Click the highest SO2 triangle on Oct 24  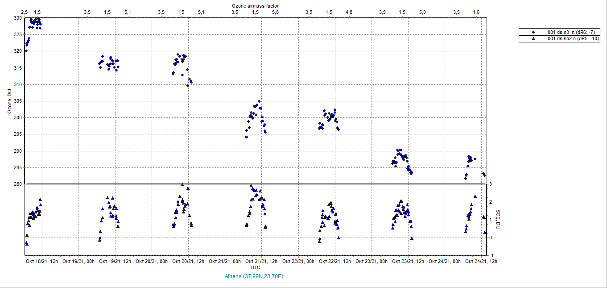(475, 196)
